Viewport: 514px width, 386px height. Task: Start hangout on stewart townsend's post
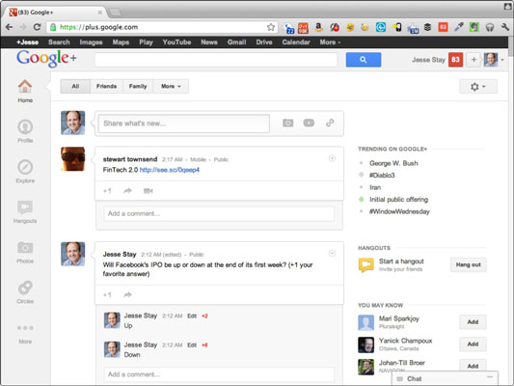pos(149,191)
